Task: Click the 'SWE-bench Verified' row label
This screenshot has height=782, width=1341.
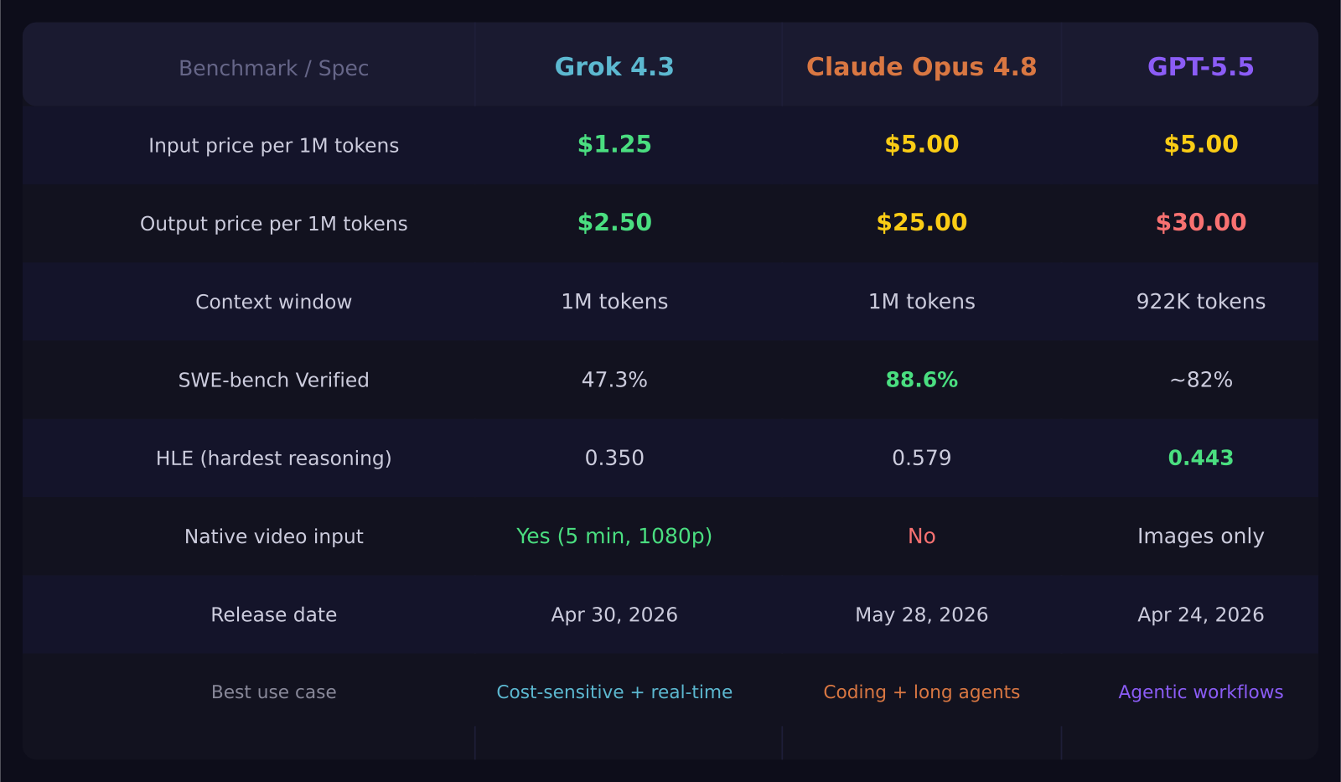Action: click(x=273, y=381)
